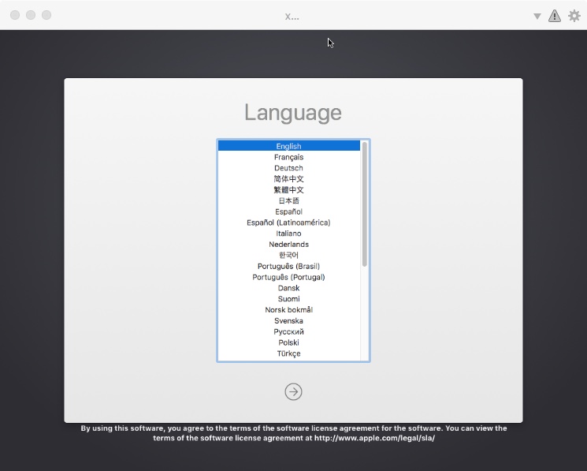Select Svenska language

click(288, 321)
